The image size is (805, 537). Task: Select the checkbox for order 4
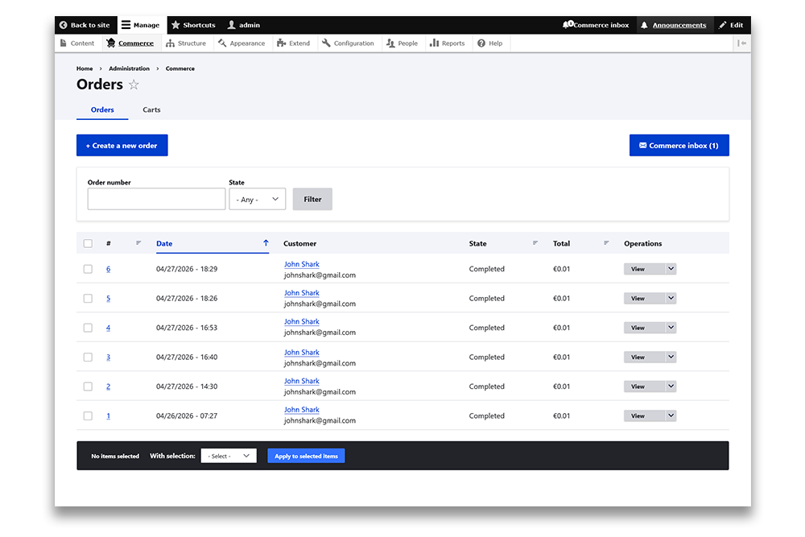88,328
